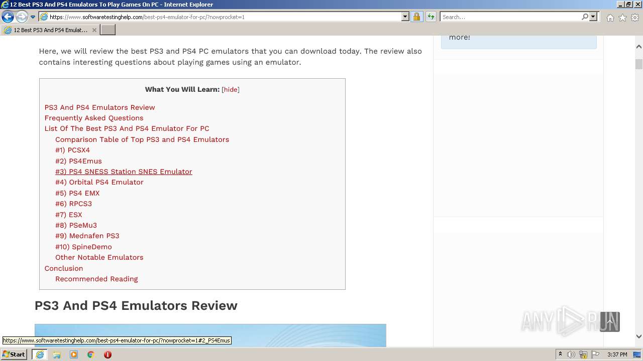
Task: Open the Tools gear icon
Action: pyautogui.click(x=635, y=18)
